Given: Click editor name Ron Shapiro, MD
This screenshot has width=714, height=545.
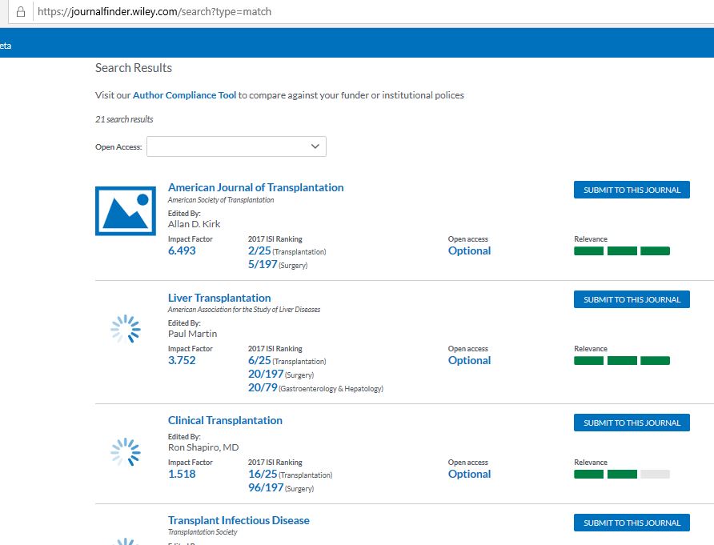Looking at the screenshot, I should click(203, 447).
